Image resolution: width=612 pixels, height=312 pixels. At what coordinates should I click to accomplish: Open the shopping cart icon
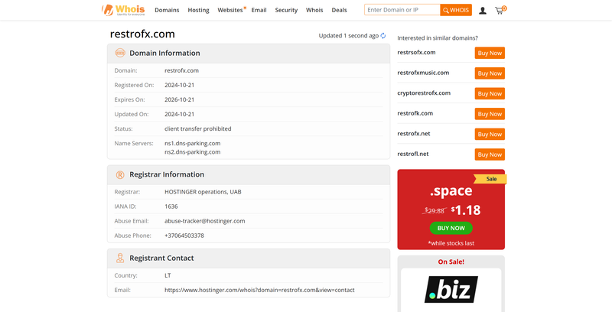click(x=500, y=11)
